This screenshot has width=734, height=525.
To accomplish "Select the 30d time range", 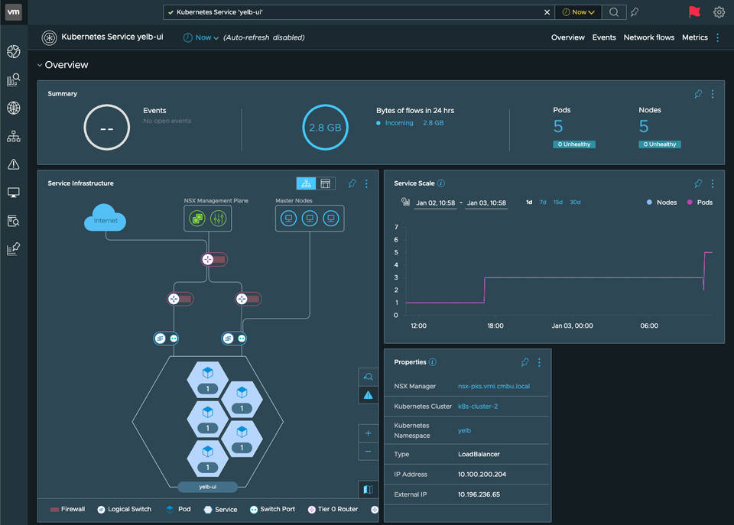I will point(575,203).
